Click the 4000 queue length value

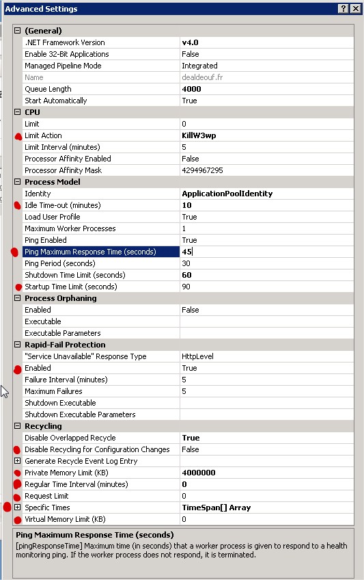point(266,89)
